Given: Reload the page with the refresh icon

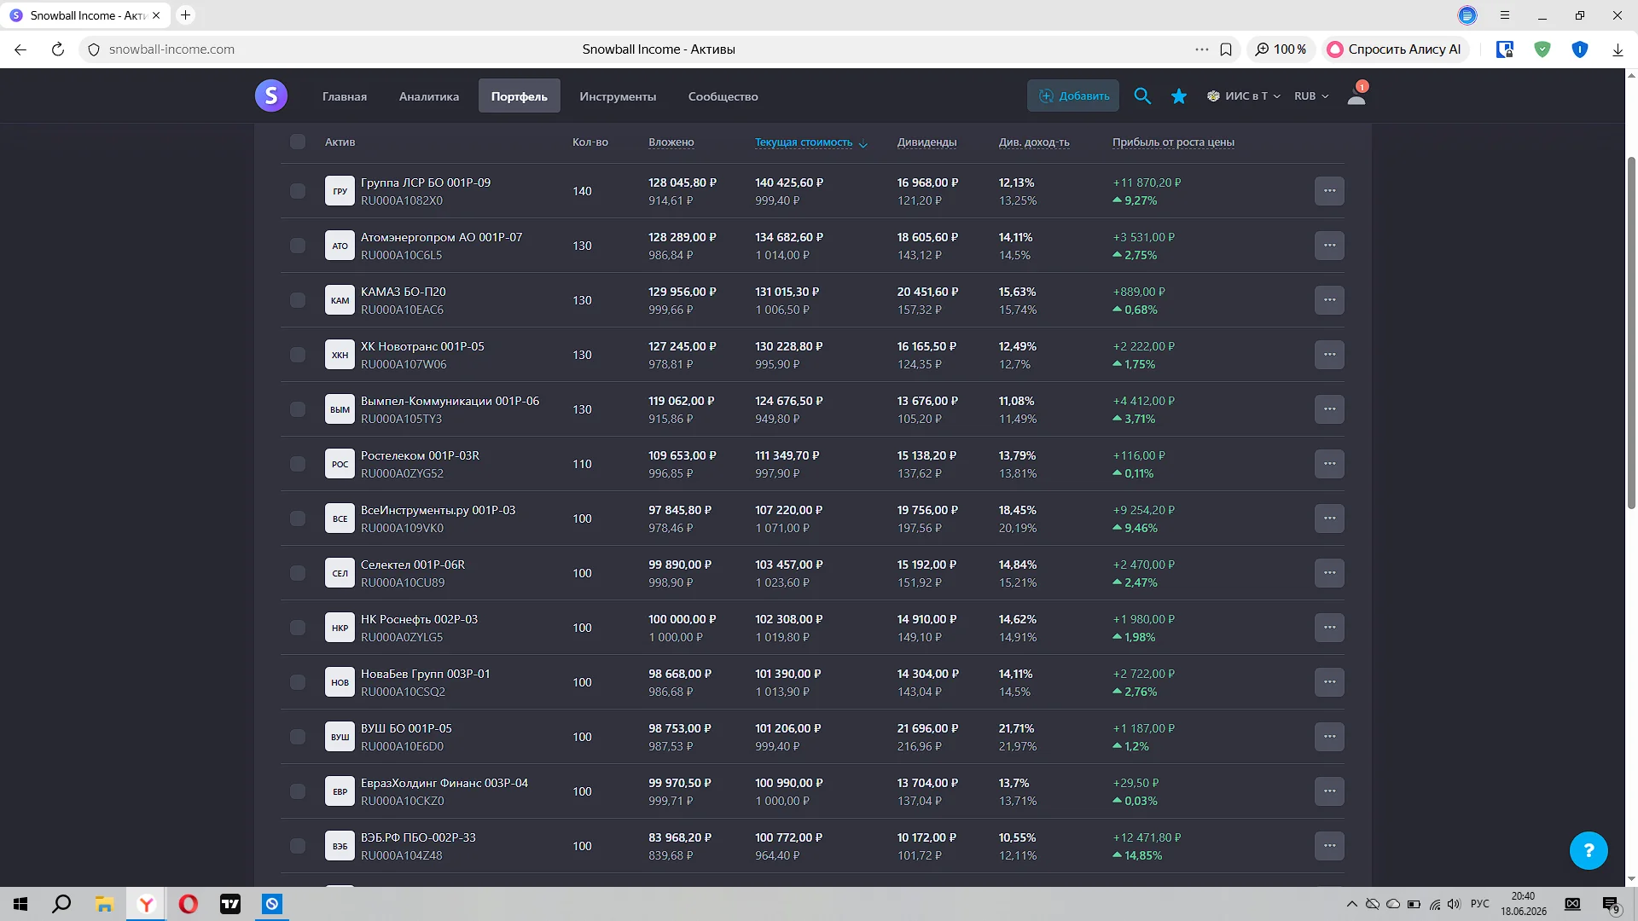Looking at the screenshot, I should point(58,49).
